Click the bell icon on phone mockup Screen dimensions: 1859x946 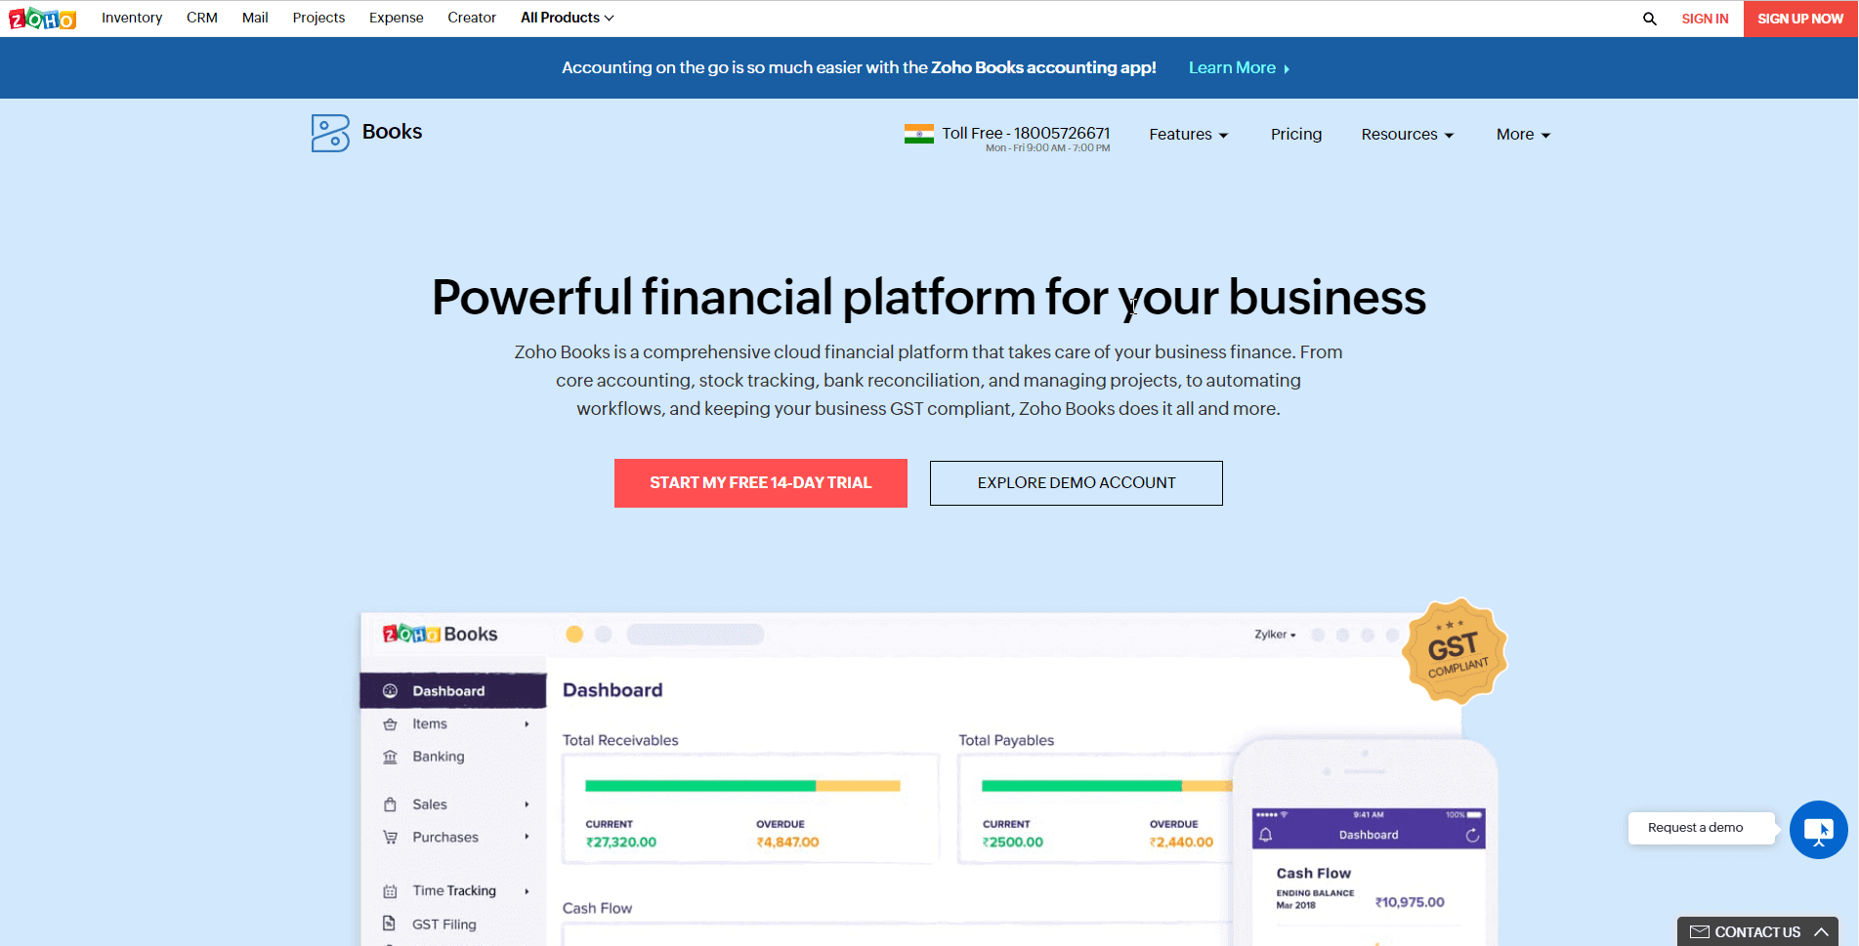click(x=1266, y=835)
